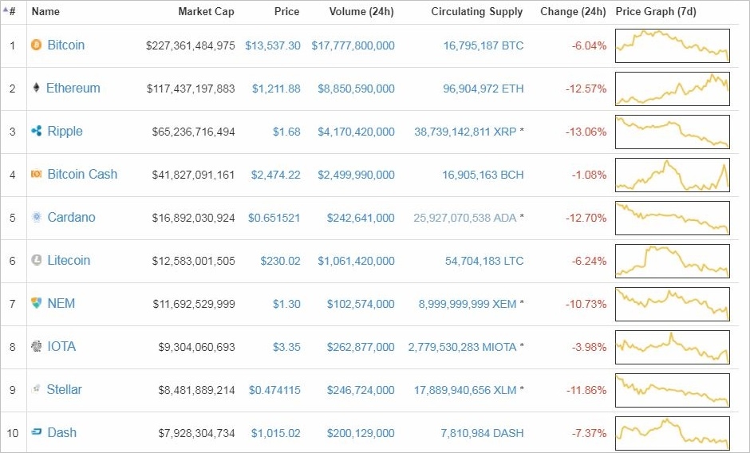The image size is (750, 453).
Task: Sort by Market Cap column header
Action: click(x=206, y=12)
